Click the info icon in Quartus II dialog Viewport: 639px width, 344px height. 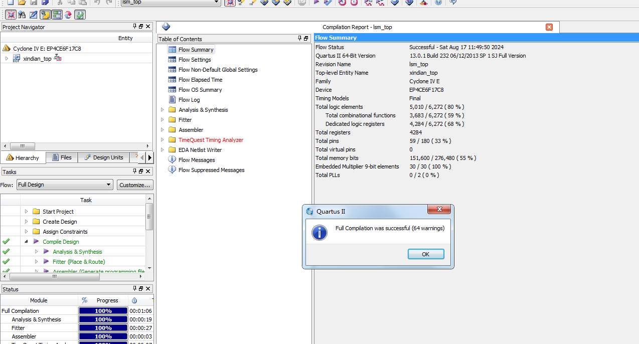[x=319, y=233]
